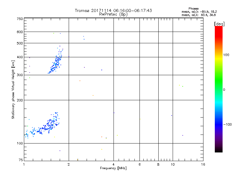Click the y-axis tick label '400'
Viewport: 239px width, 179px height.
pyautogui.click(x=20, y=57)
